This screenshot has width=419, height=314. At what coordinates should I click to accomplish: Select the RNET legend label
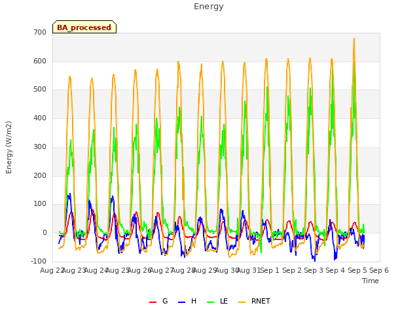click(261, 301)
